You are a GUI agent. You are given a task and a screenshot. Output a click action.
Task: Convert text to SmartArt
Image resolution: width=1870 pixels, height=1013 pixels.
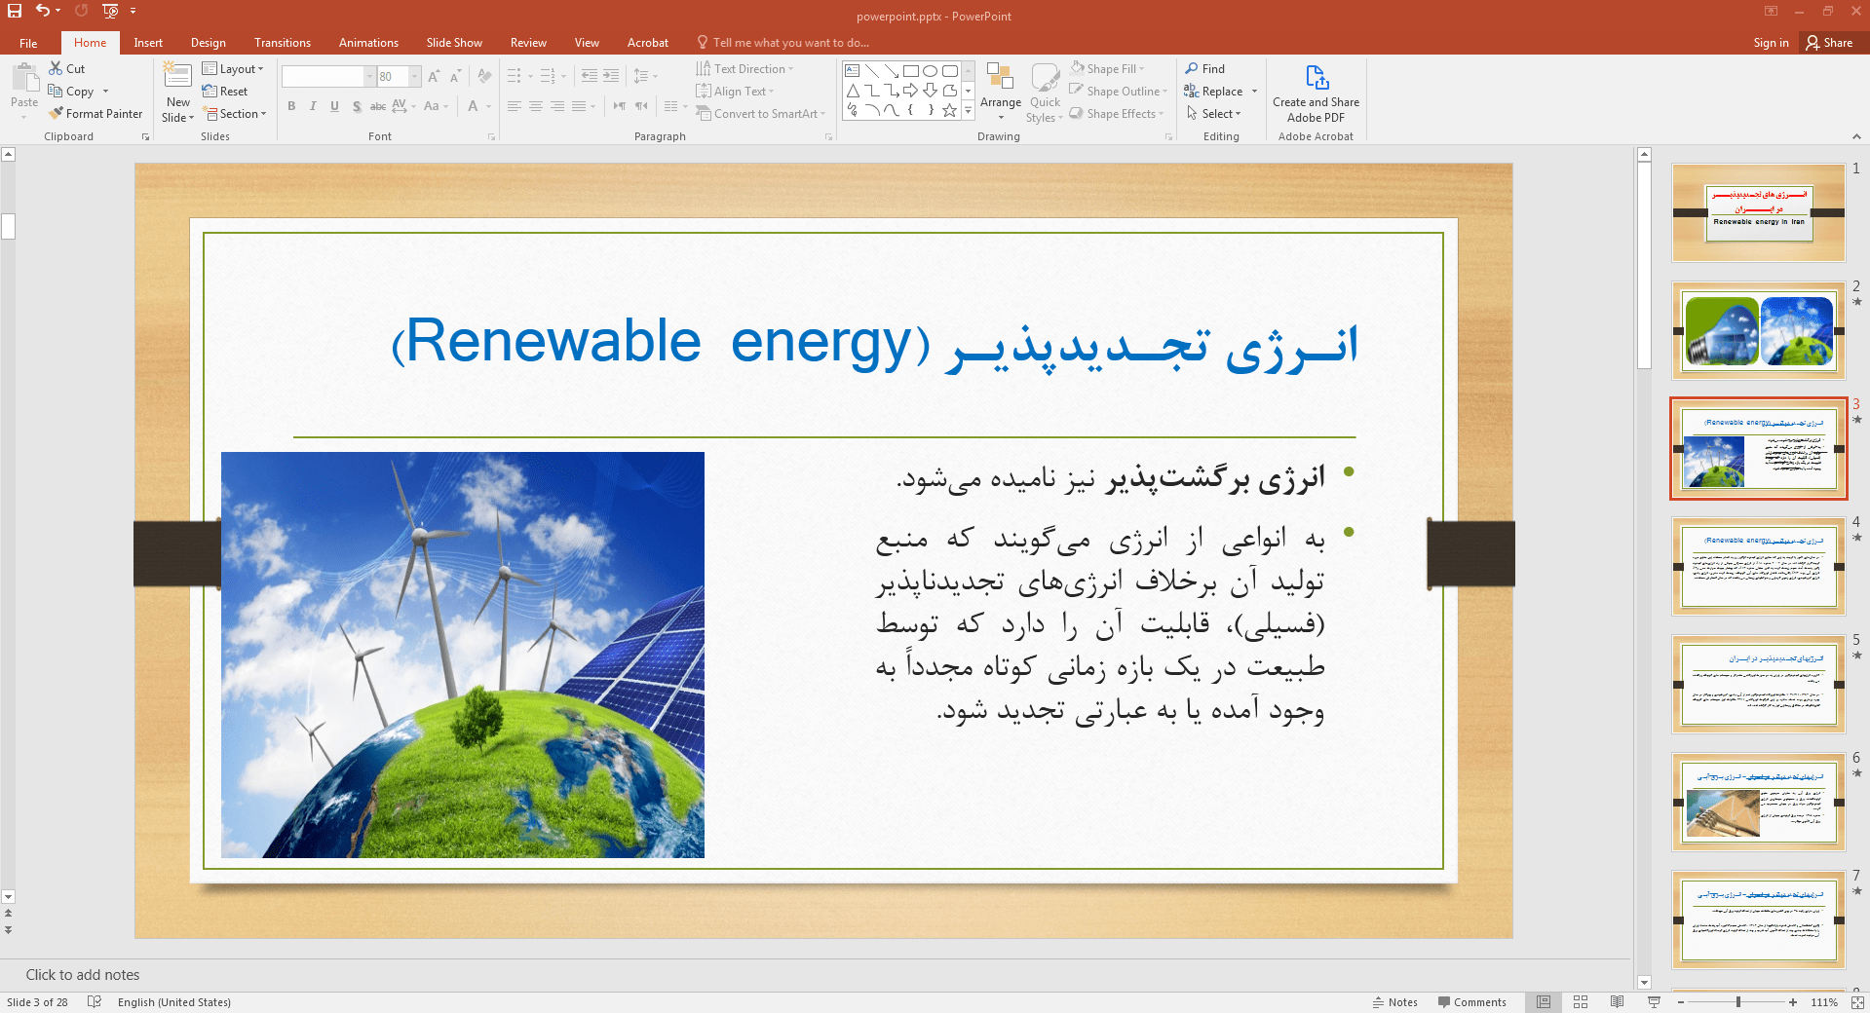click(761, 114)
